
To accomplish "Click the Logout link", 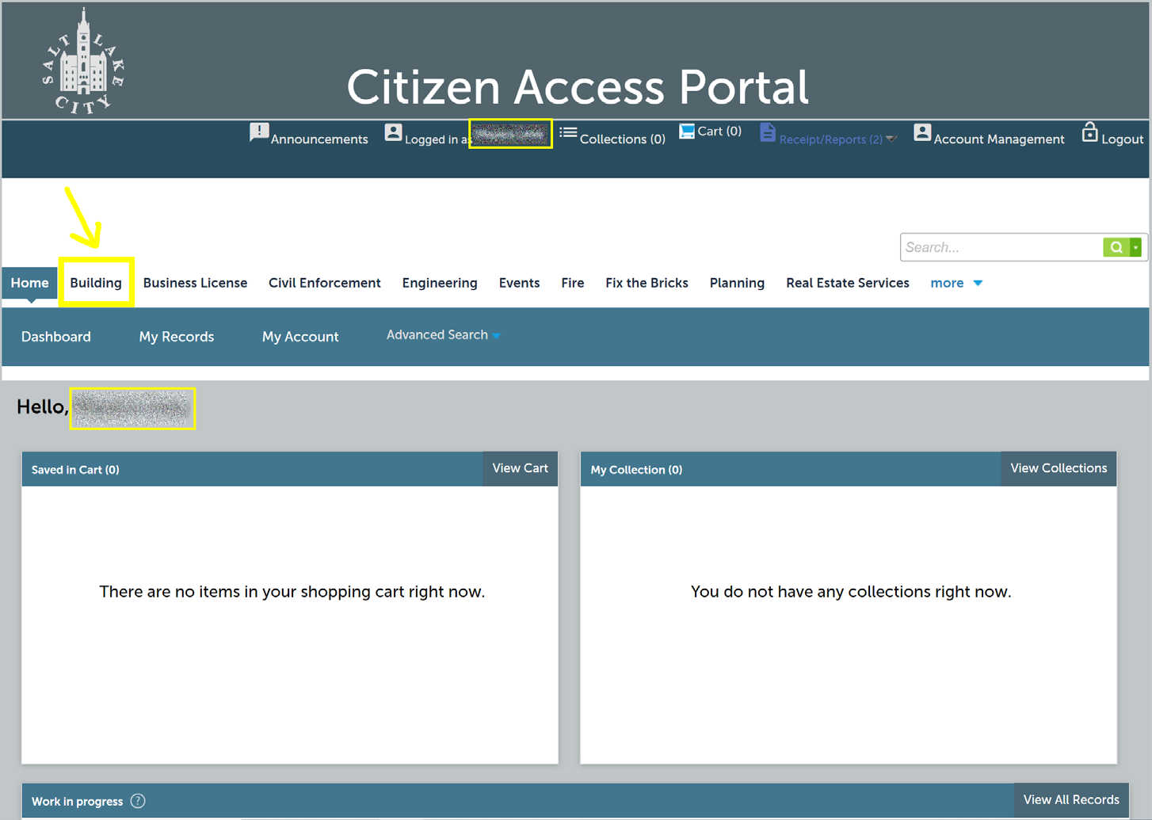I will pos(1122,139).
